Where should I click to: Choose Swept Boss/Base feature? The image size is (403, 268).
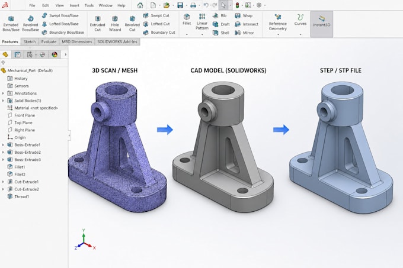60,15
